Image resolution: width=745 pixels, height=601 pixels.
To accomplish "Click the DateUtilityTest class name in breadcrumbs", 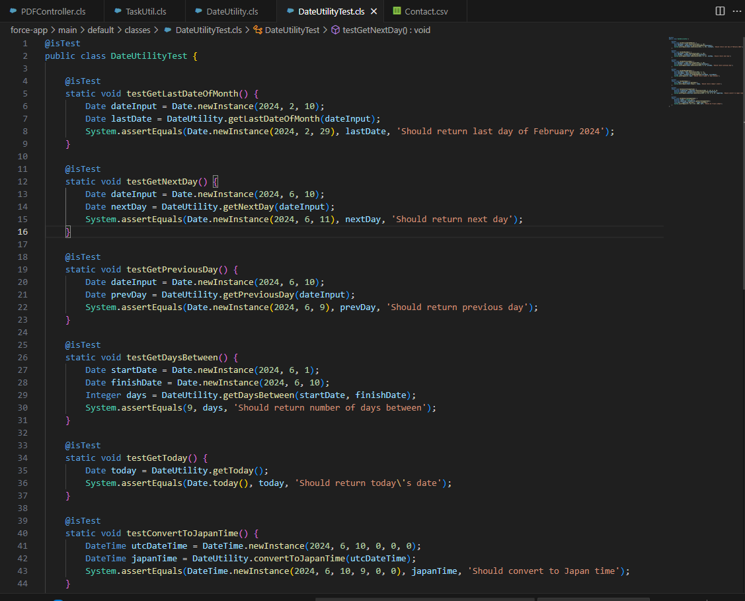I will coord(292,30).
